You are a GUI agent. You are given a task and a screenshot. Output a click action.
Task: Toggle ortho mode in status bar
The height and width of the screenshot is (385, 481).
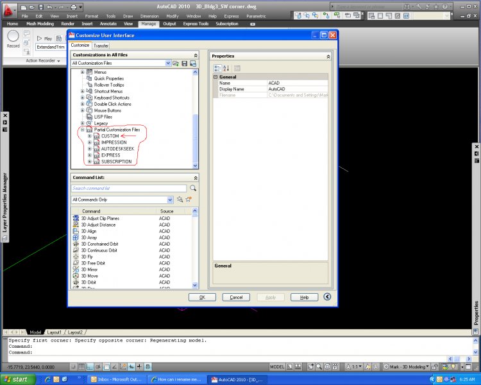click(x=90, y=366)
